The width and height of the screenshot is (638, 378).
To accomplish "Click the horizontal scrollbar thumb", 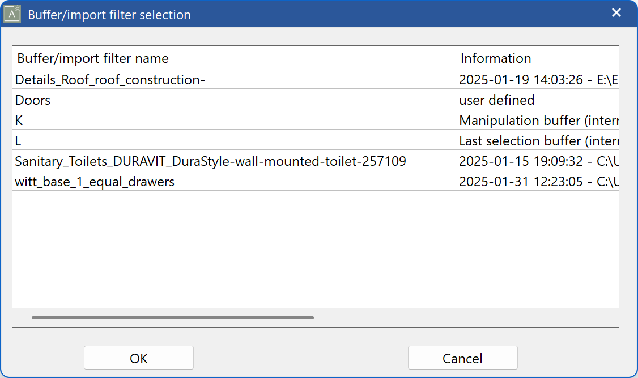I will [x=172, y=317].
